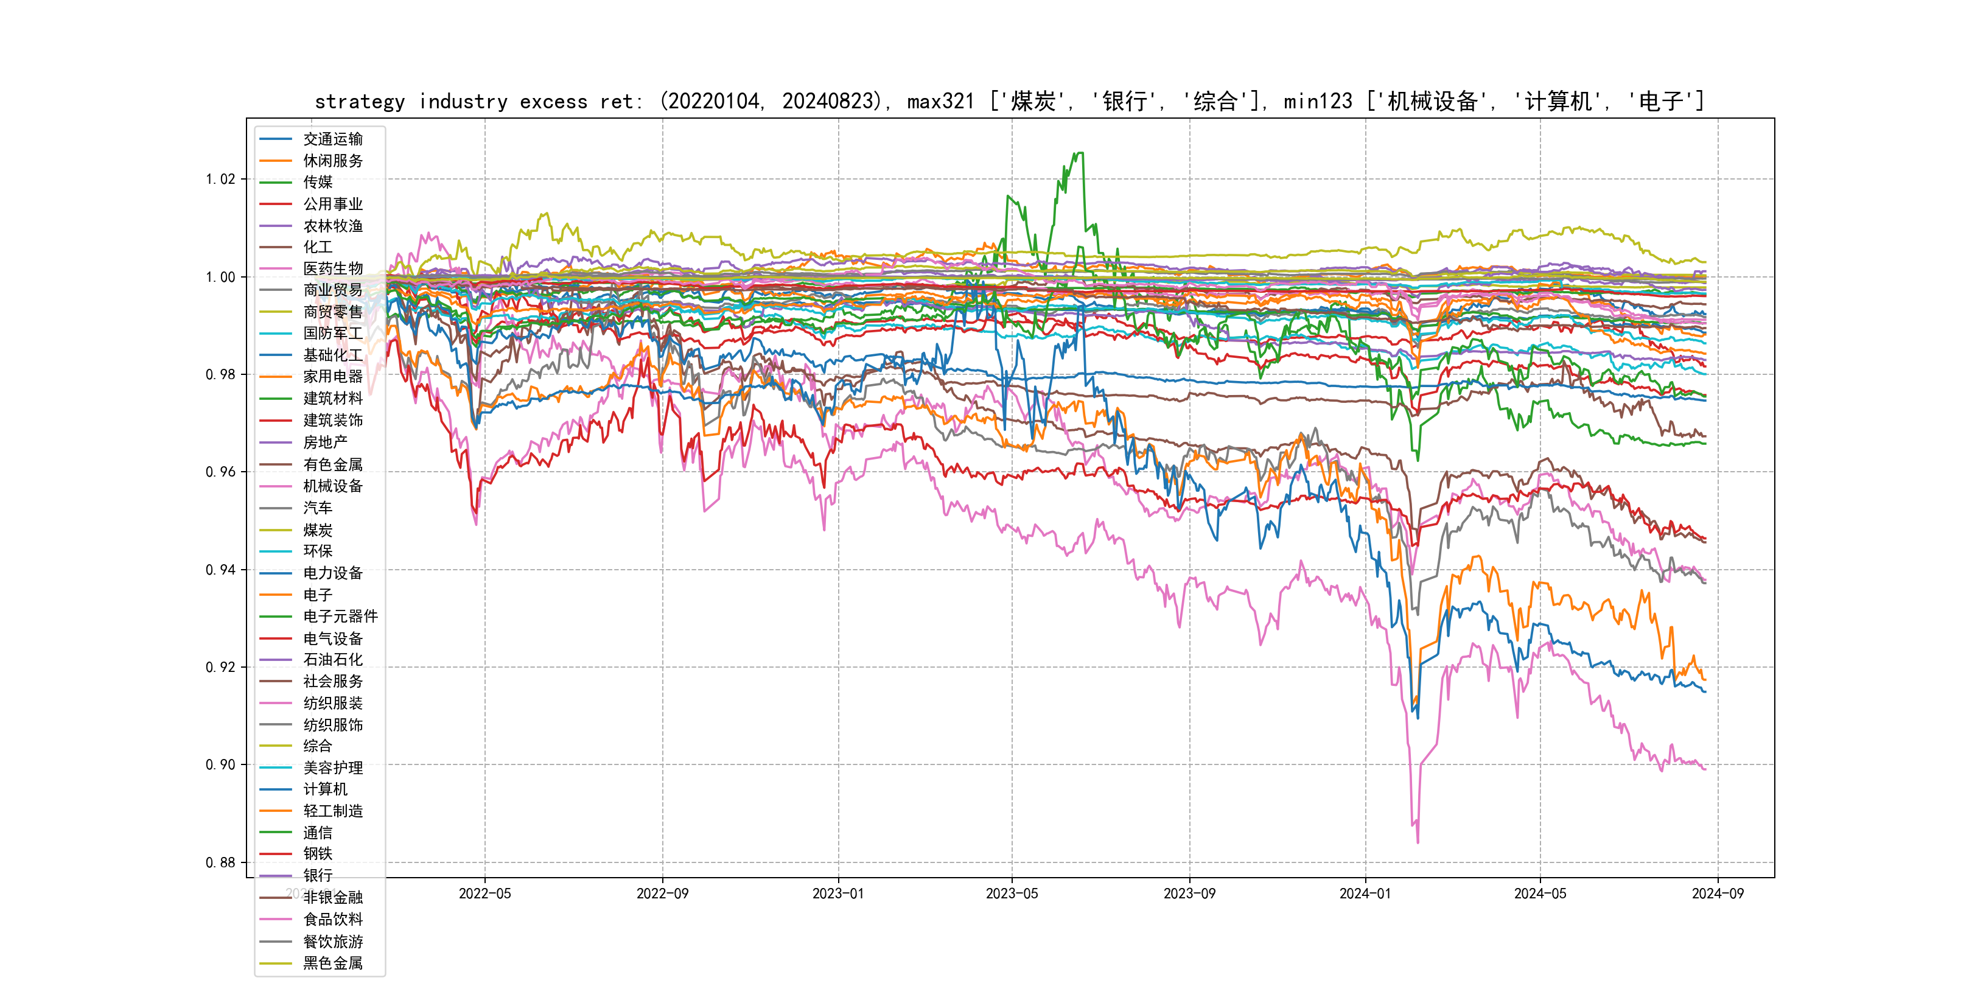Click the 0.90 y-axis tick label
This screenshot has width=1972, height=986.
(220, 765)
